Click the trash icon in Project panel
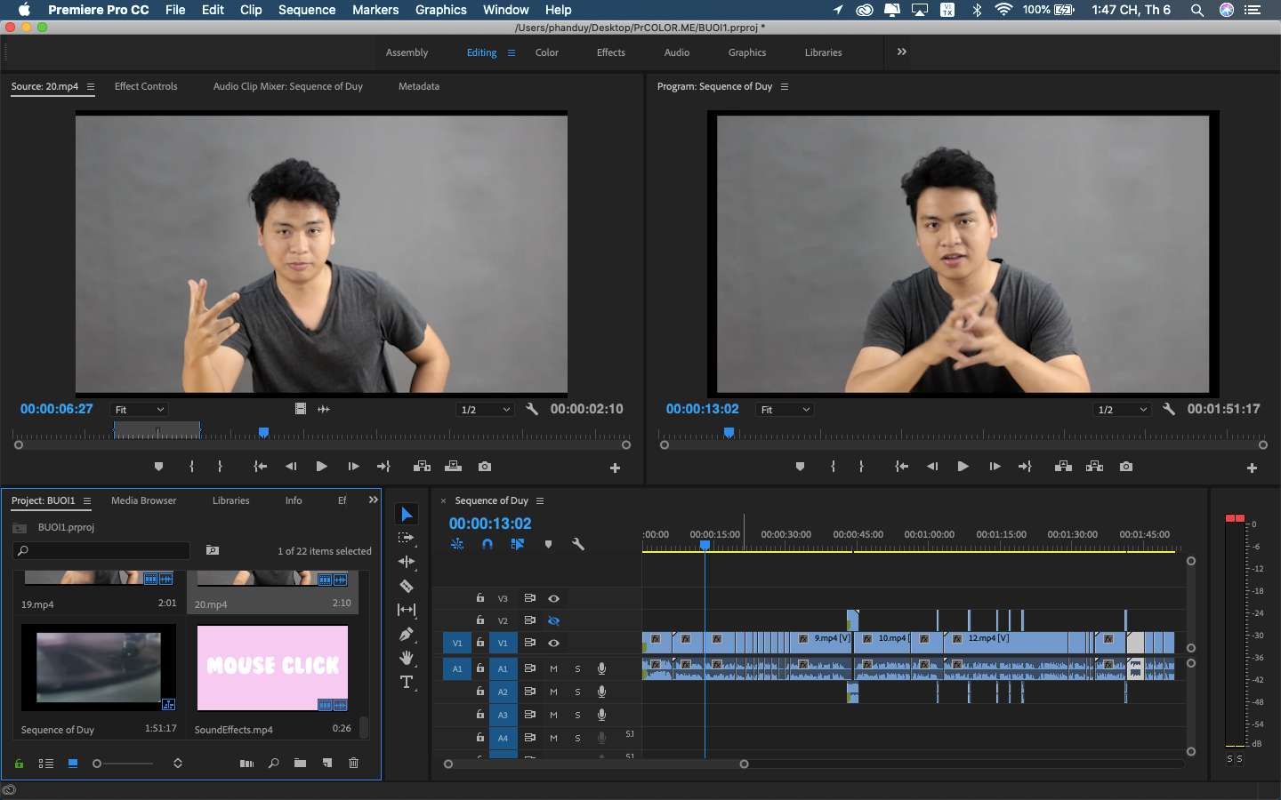Screen dimensions: 1281x800 pos(353,763)
